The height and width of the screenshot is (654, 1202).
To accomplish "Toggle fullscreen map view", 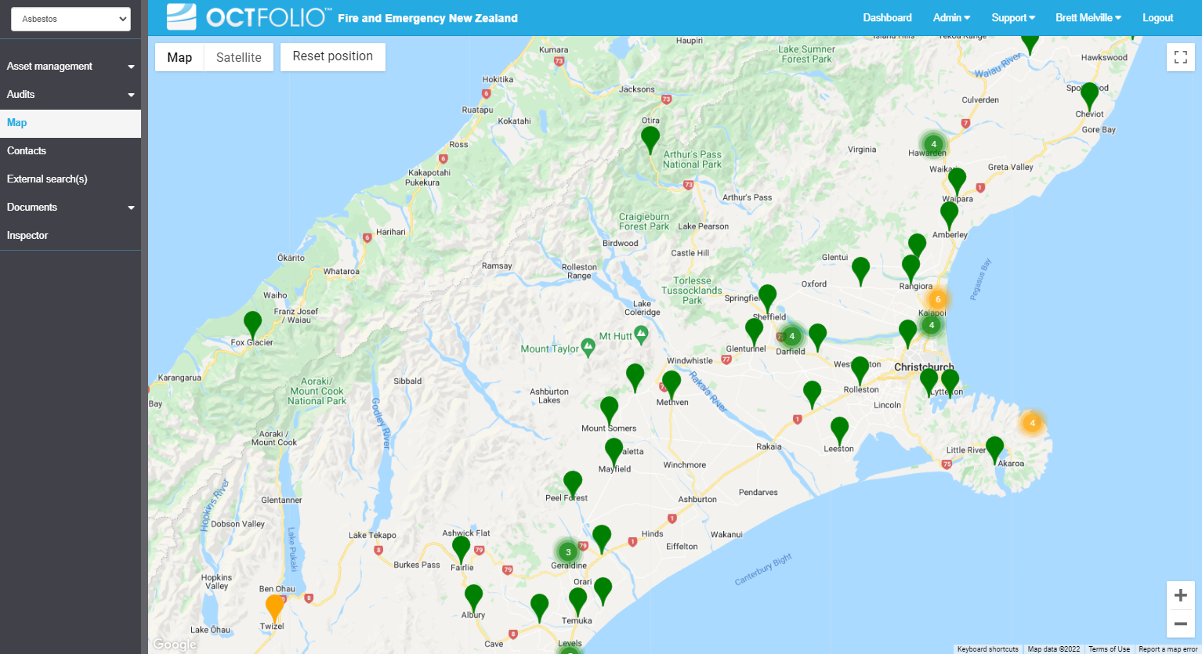I will click(x=1180, y=57).
